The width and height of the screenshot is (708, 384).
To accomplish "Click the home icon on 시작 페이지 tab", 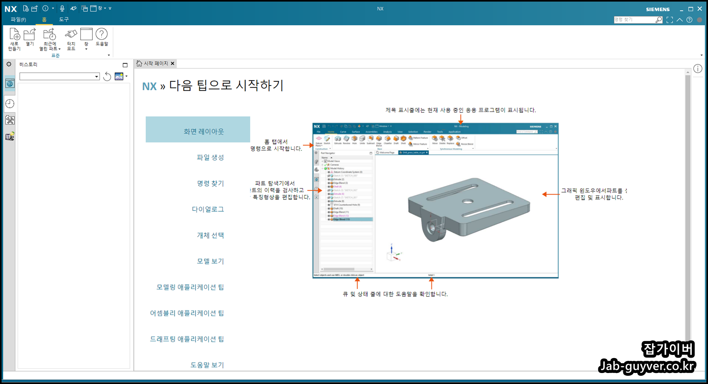I will coord(139,63).
